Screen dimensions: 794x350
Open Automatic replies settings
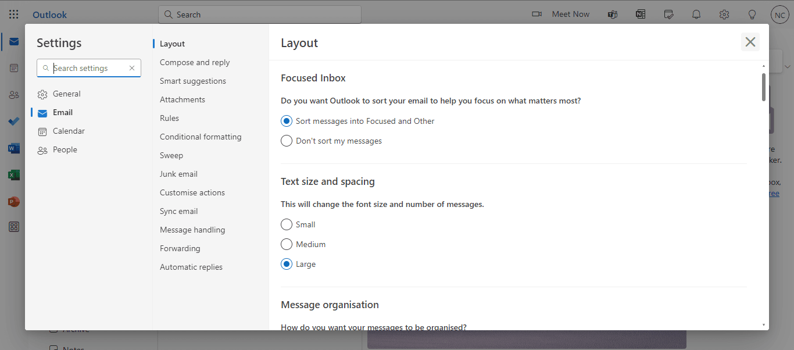191,267
